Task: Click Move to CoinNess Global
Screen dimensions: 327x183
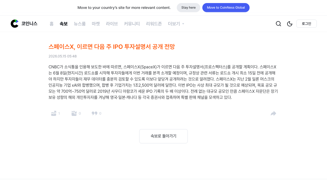Action: [x=226, y=8]
